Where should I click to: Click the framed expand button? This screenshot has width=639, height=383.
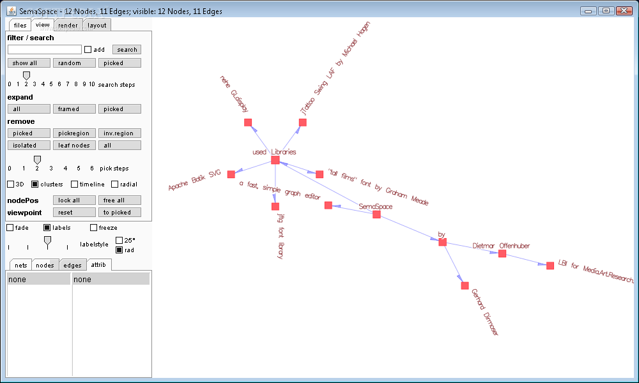point(74,109)
